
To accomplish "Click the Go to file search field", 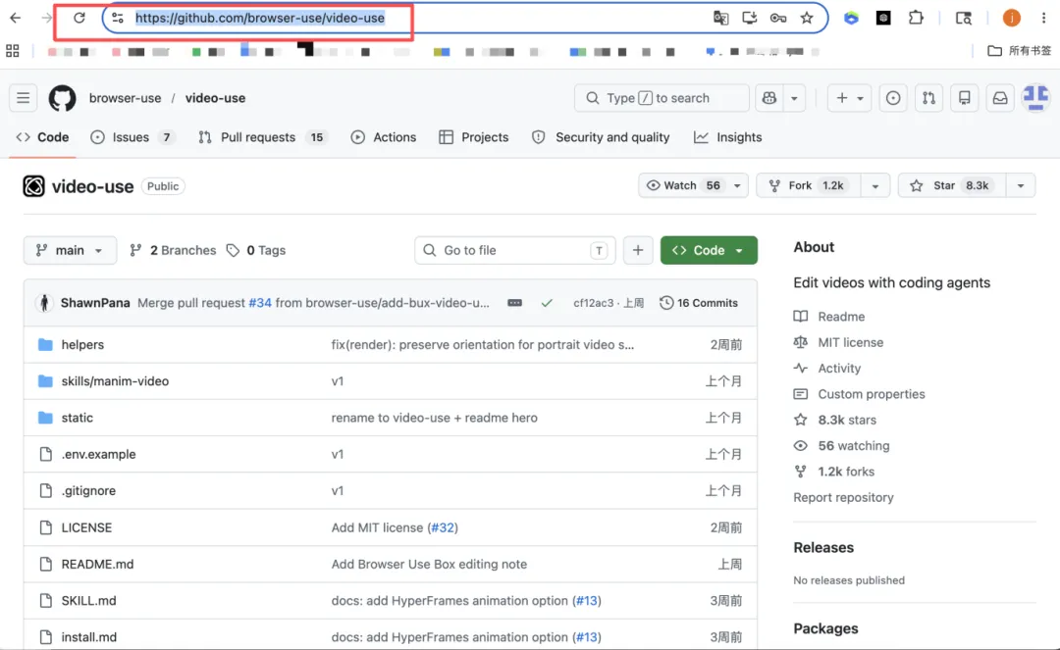I will [x=515, y=250].
